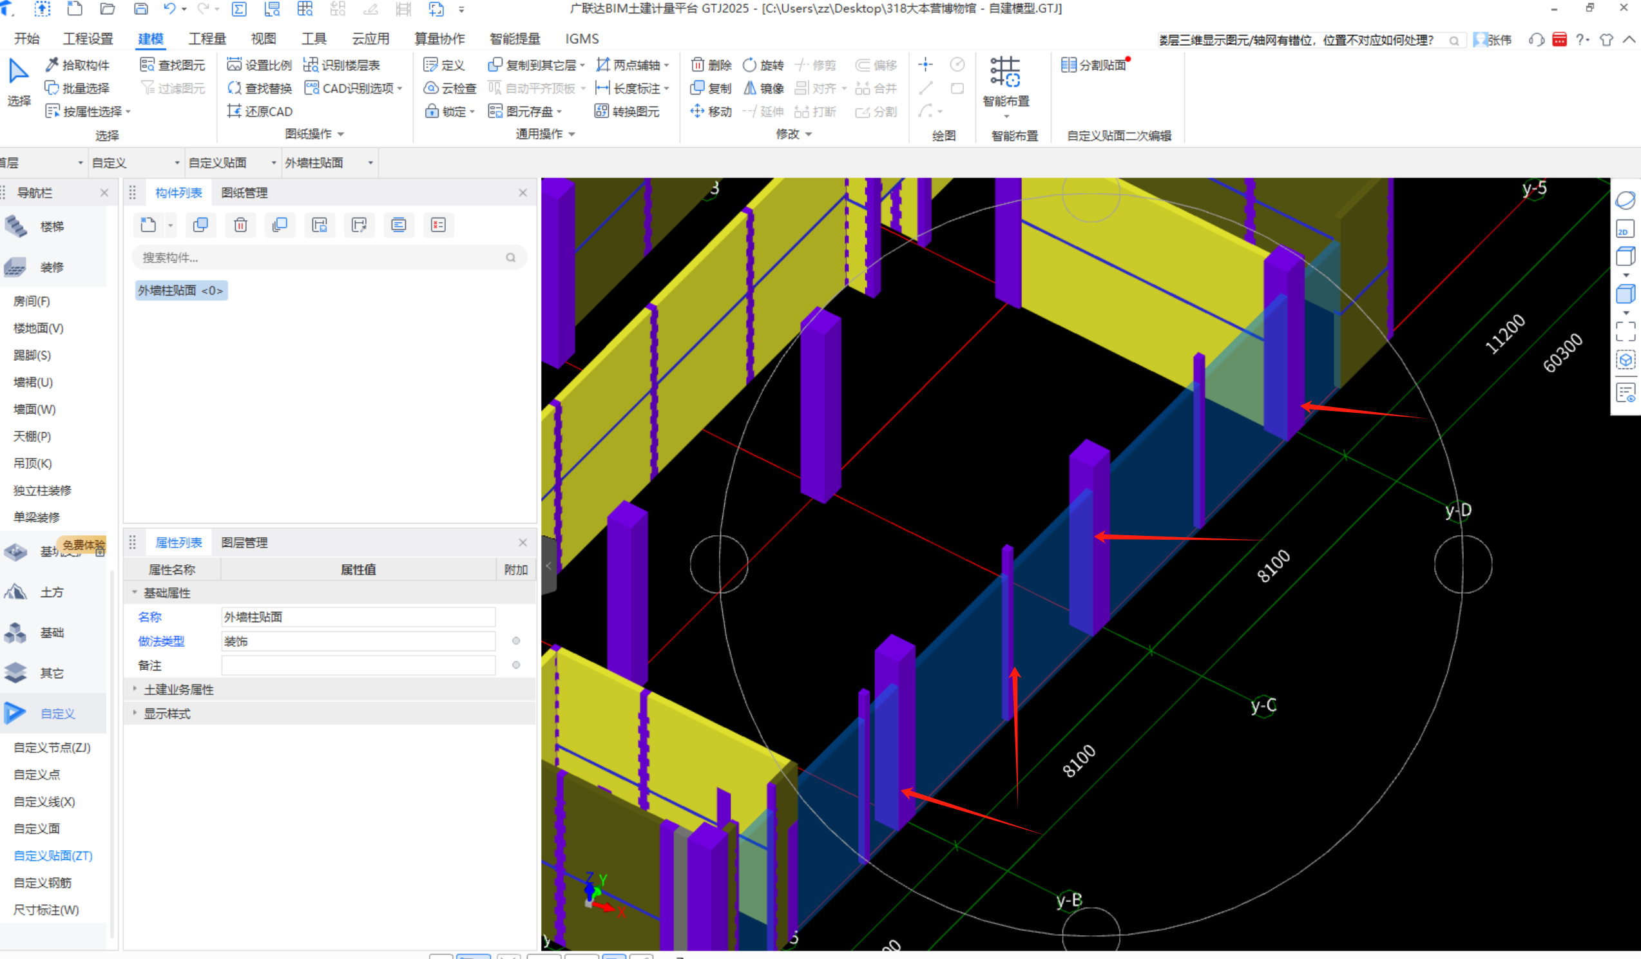Click 镜像 mirror tool

(763, 88)
